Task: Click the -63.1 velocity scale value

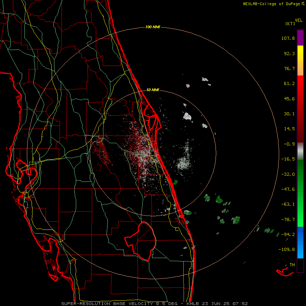Action: pos(288,204)
